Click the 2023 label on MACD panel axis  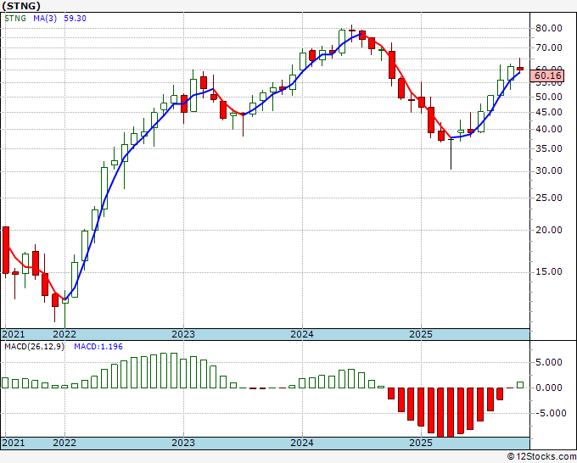pos(183,442)
